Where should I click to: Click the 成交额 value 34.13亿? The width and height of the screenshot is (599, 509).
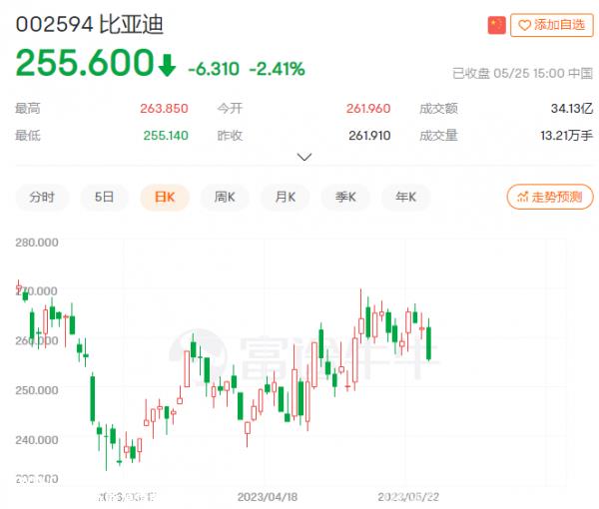tap(572, 109)
